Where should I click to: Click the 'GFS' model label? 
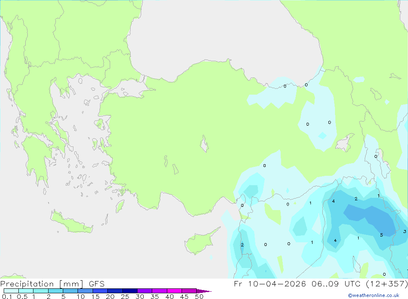pyautogui.click(x=97, y=284)
